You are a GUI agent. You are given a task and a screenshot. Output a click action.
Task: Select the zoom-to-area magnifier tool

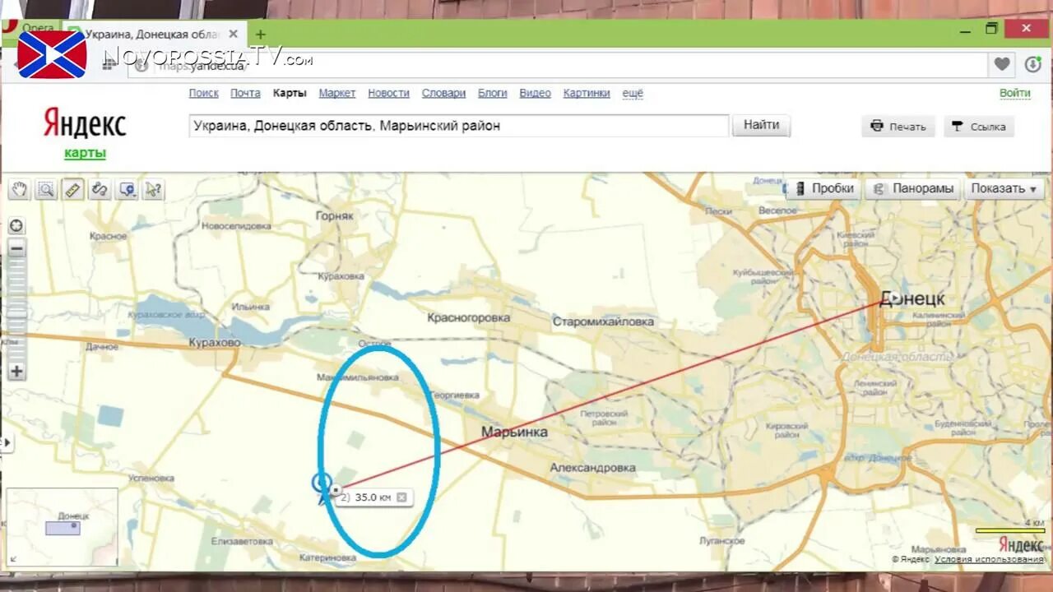coord(46,190)
